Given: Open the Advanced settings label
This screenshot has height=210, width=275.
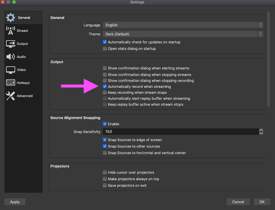Looking at the screenshot, I should tap(24, 96).
